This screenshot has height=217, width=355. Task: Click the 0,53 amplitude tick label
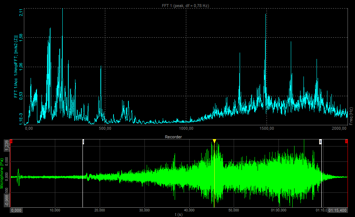(x=21, y=96)
